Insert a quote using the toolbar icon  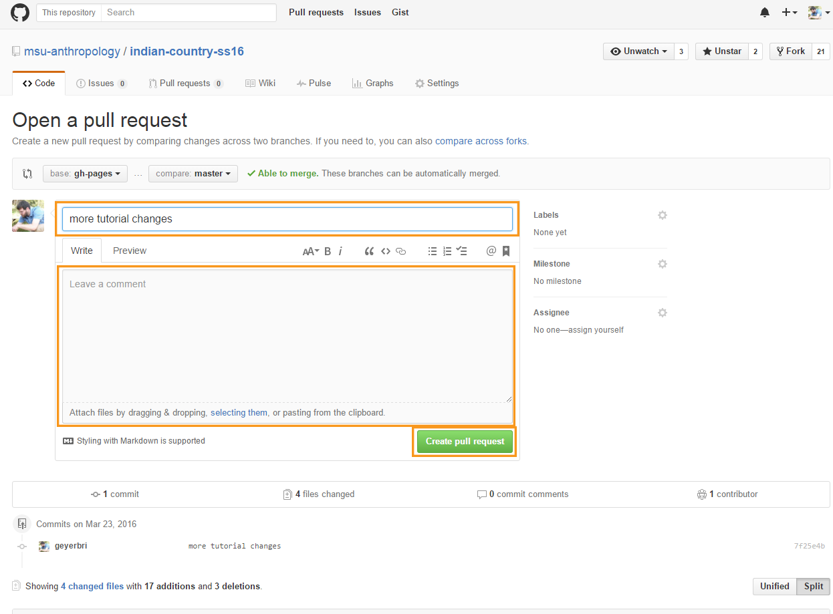coord(369,251)
